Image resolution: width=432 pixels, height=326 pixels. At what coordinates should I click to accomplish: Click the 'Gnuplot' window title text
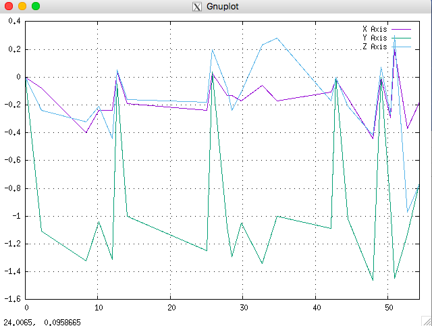[x=222, y=7]
